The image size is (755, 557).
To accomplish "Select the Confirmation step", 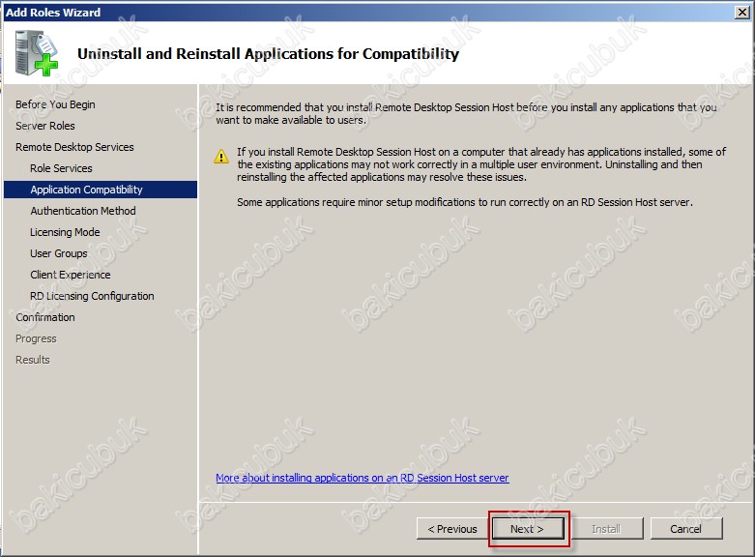I will [x=45, y=317].
